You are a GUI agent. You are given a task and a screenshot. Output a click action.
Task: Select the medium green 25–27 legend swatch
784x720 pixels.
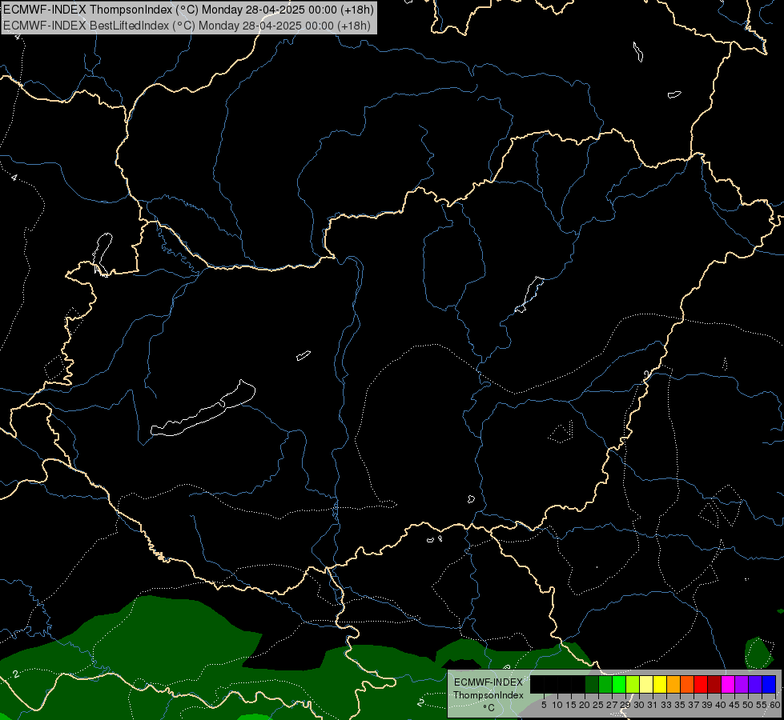point(605,684)
